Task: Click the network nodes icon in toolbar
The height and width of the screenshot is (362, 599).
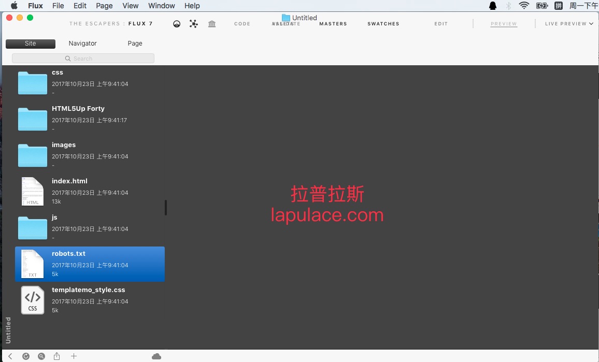Action: 194,24
